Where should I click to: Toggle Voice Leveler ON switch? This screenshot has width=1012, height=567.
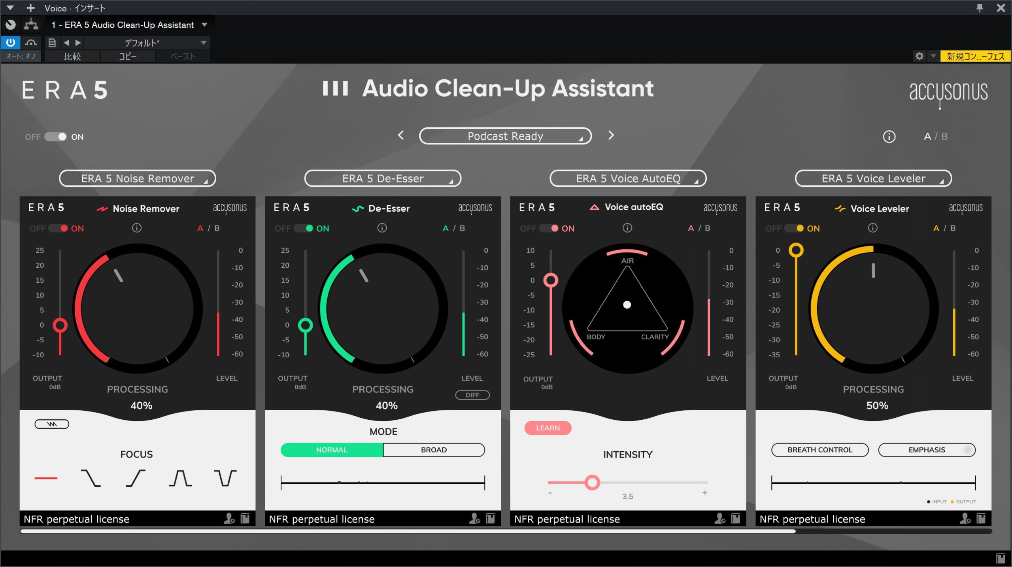[x=794, y=228]
